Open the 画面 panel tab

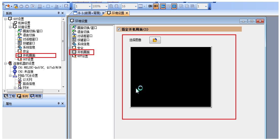(36, 96)
